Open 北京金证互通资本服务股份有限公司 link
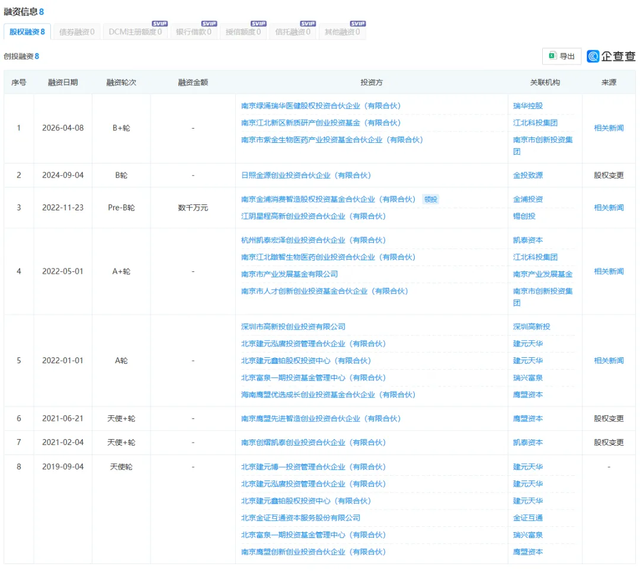This screenshot has height=573, width=640. click(x=300, y=518)
